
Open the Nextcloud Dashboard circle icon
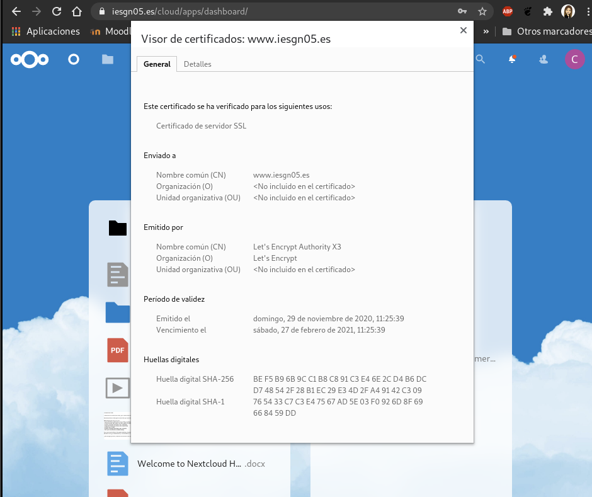[x=74, y=59]
